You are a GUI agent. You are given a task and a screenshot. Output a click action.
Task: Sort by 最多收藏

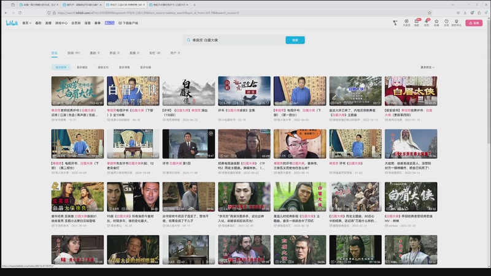point(145,67)
